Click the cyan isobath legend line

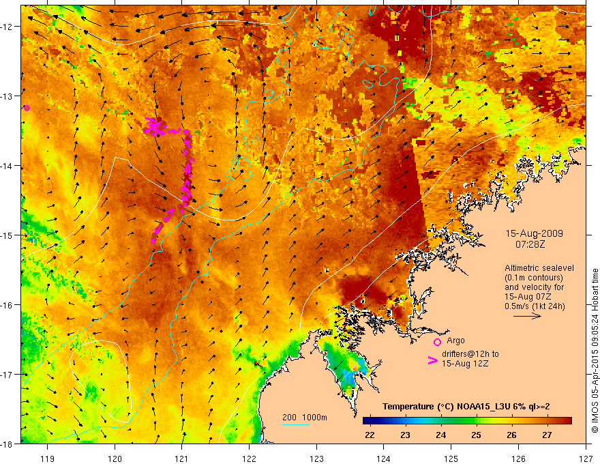pos(296,424)
